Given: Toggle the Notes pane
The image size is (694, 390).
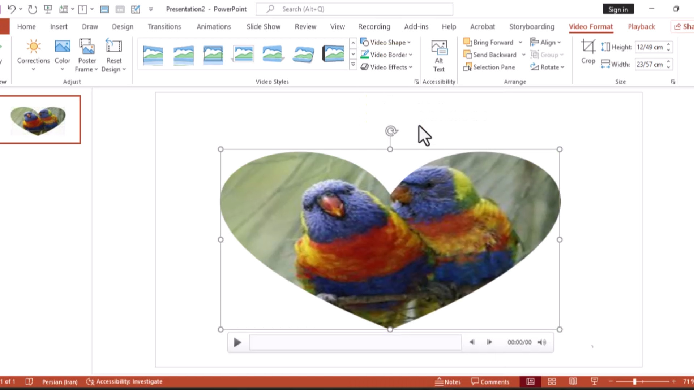Looking at the screenshot, I should pos(447,382).
